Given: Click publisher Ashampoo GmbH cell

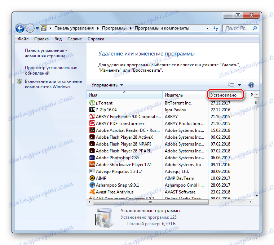Looking at the screenshot, I should coord(184,185).
